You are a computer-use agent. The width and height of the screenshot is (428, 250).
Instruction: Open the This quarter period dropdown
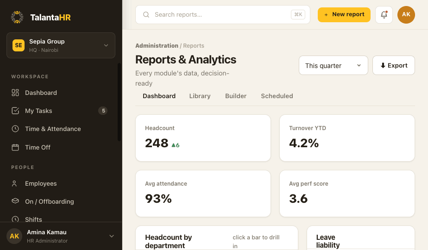pyautogui.click(x=334, y=65)
